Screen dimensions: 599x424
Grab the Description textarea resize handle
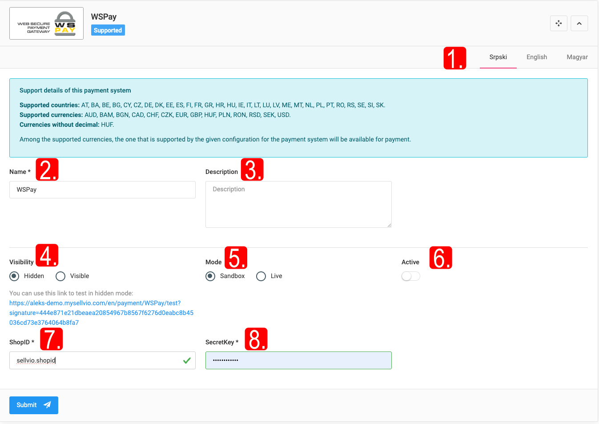click(389, 225)
